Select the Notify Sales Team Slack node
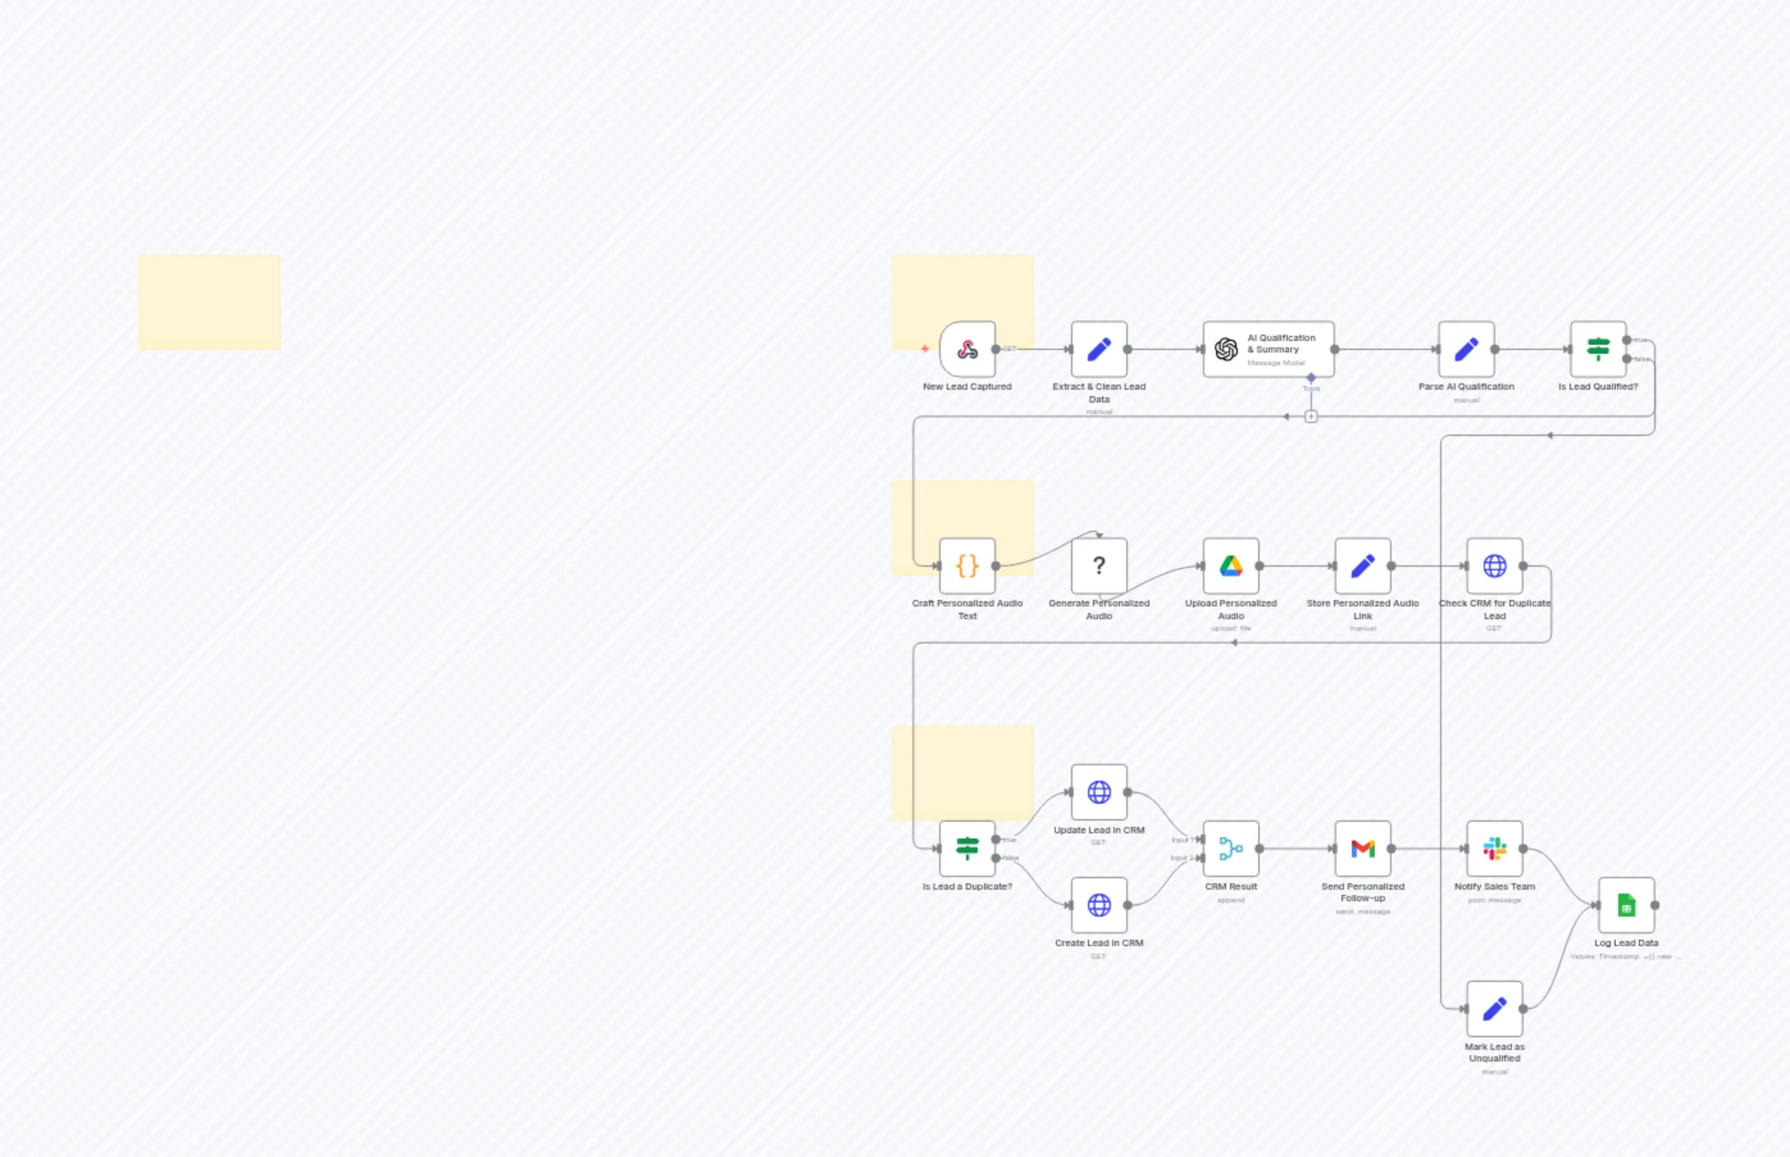 1494,849
